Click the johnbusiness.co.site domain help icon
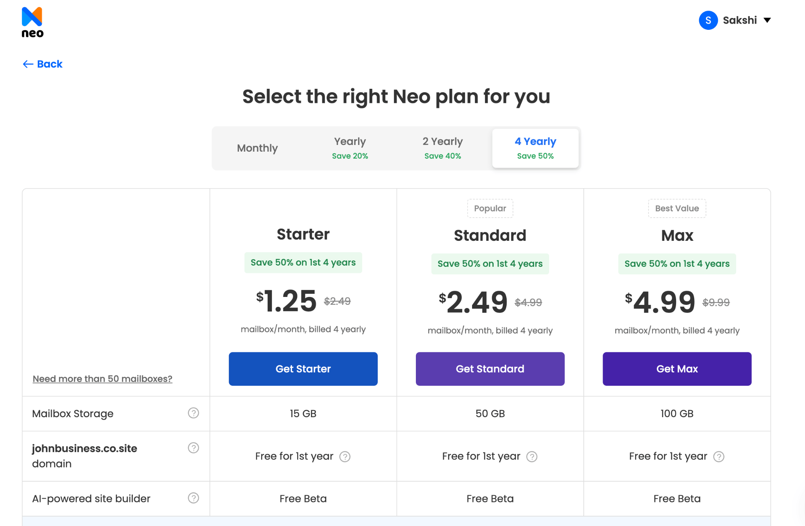Viewport: 805px width, 526px height. tap(193, 448)
